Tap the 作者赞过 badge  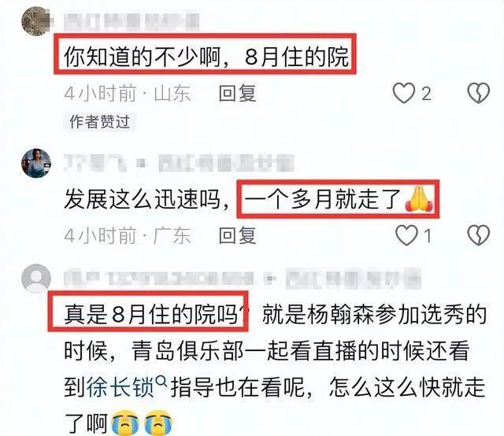(x=100, y=122)
